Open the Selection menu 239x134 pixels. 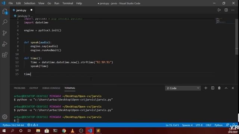coord(30,3)
